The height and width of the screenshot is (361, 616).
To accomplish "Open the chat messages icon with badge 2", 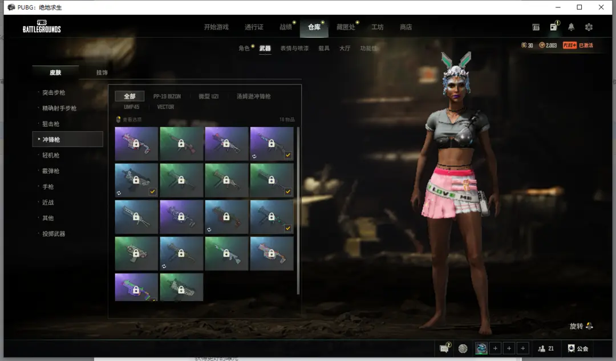I will point(445,348).
